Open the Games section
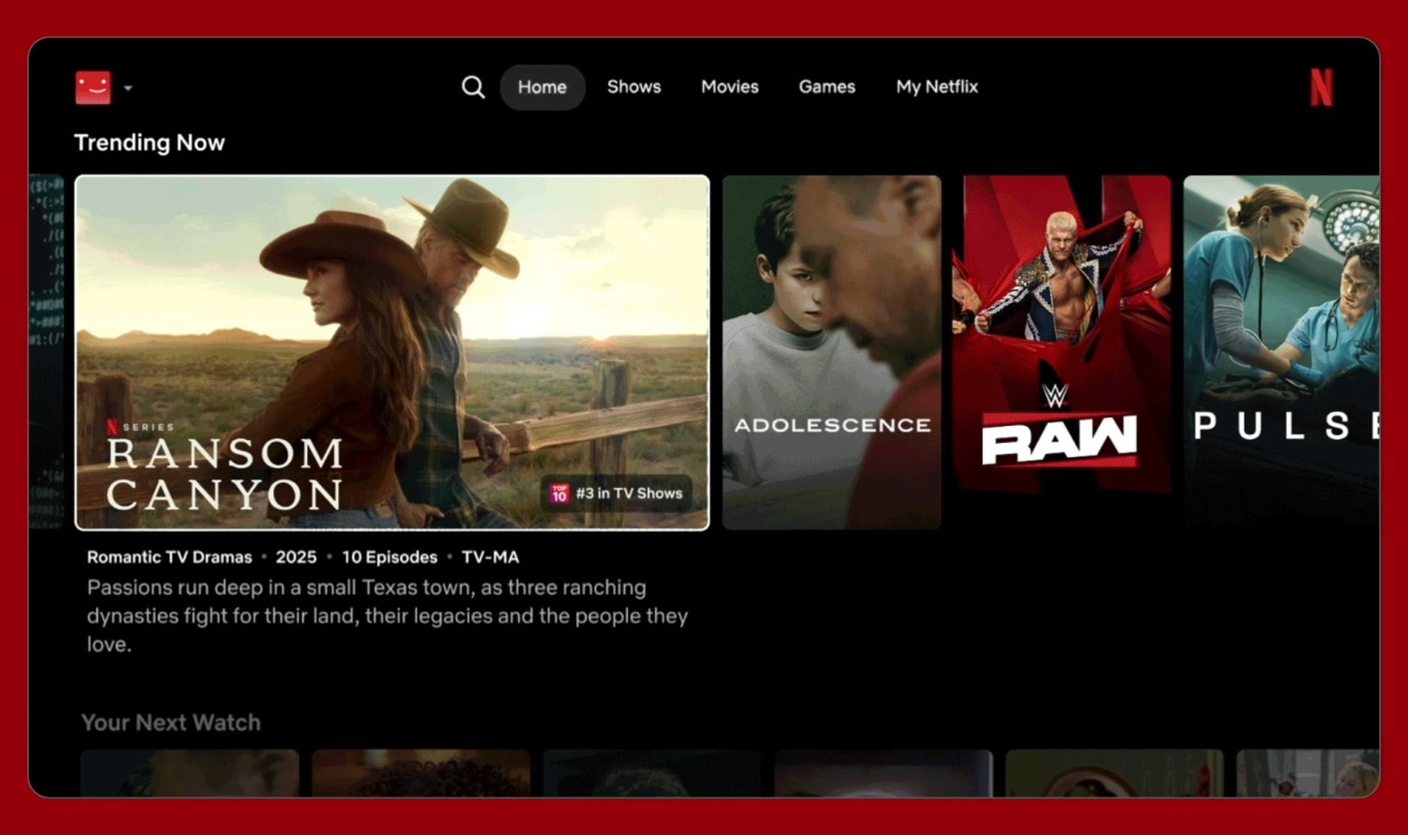This screenshot has height=835, width=1408. 827,87
